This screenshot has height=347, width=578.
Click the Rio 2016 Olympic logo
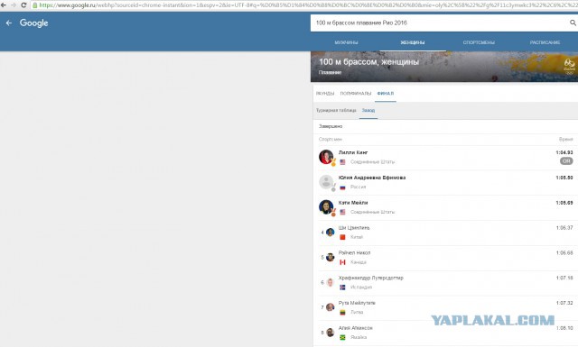tap(569, 67)
